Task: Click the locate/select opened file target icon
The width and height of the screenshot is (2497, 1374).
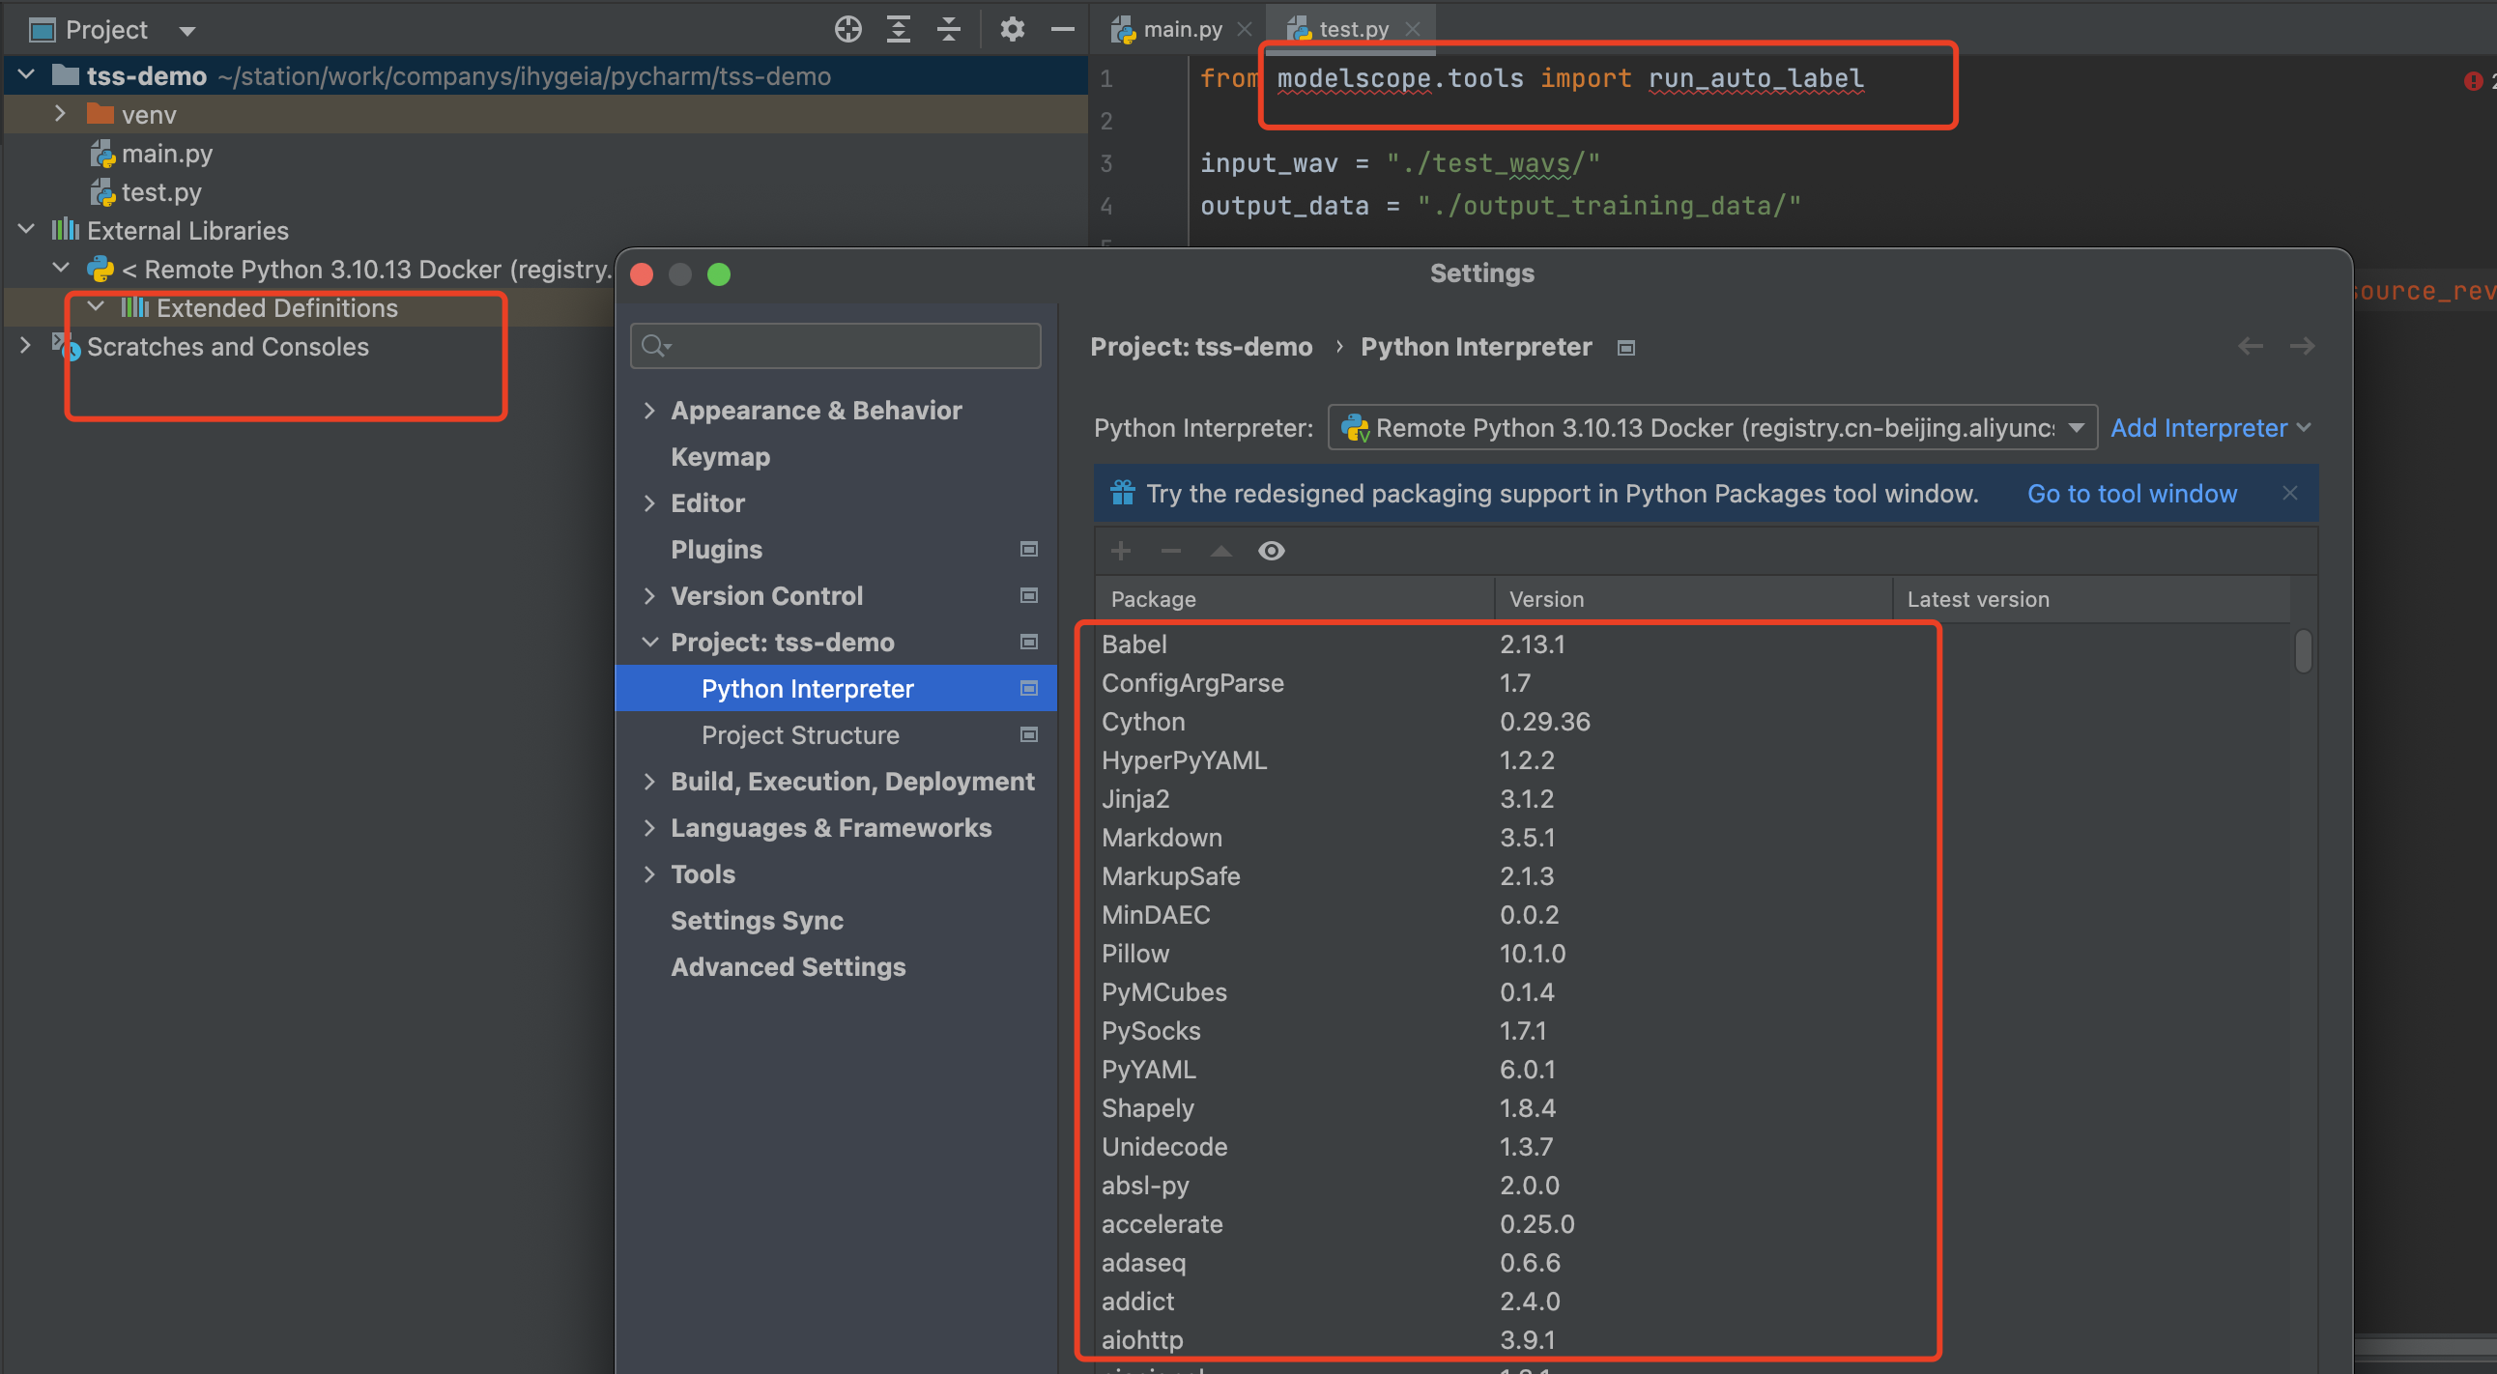Action: tap(848, 30)
